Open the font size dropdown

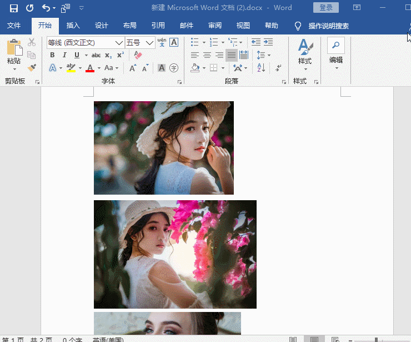[x=149, y=43]
